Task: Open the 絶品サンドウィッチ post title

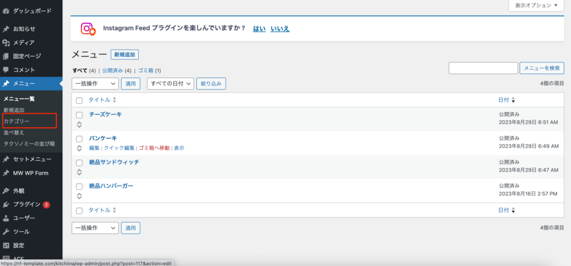Action: coord(114,162)
